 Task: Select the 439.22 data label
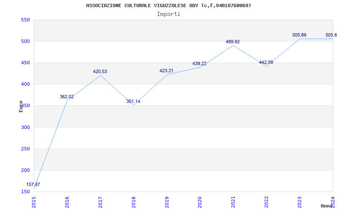[199, 64]
